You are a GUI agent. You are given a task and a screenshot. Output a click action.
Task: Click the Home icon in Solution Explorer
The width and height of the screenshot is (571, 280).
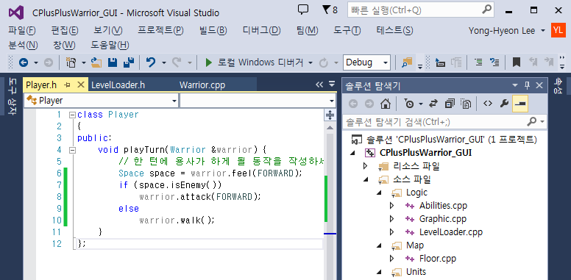(x=386, y=104)
